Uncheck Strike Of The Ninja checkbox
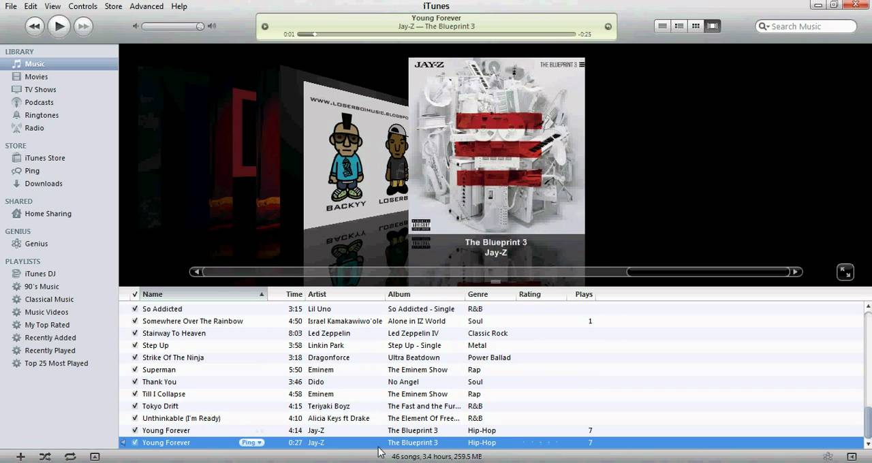The width and height of the screenshot is (872, 463). [x=135, y=357]
